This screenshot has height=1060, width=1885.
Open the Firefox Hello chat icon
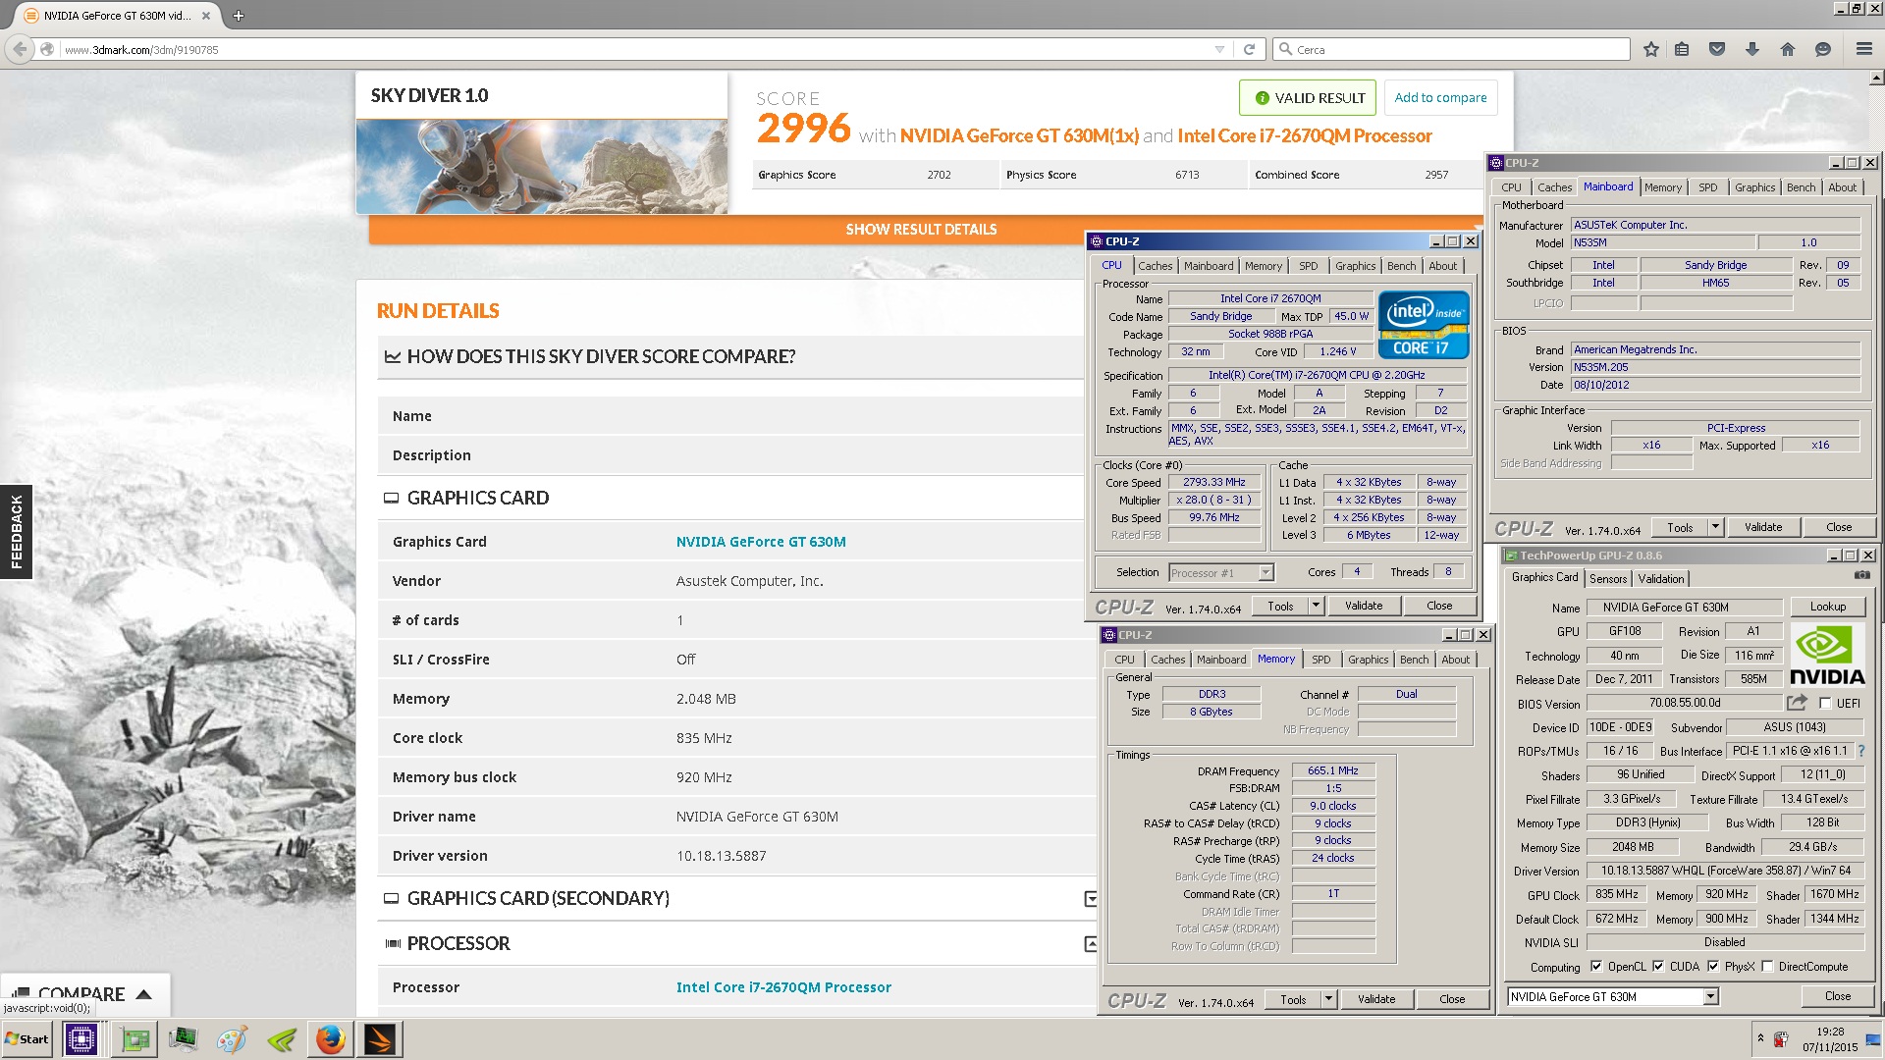point(1823,49)
